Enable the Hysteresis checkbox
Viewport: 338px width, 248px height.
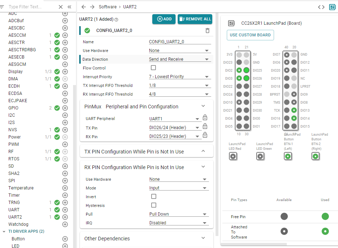point(154,205)
